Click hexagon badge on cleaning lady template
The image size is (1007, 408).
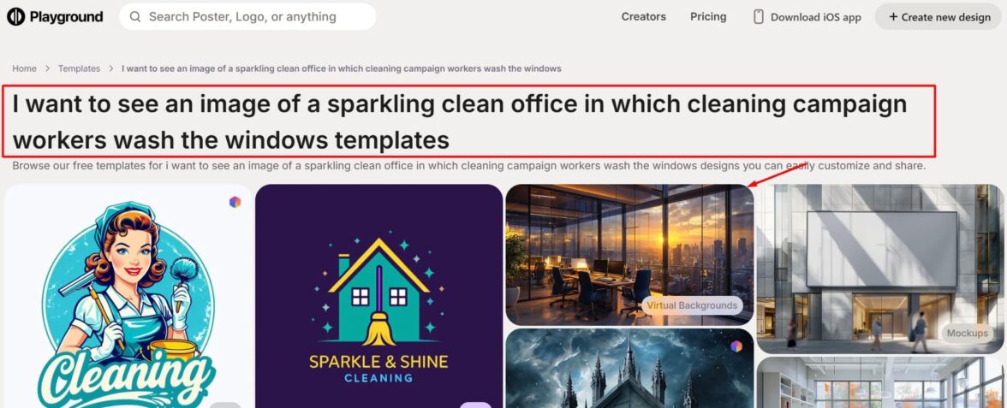235,202
